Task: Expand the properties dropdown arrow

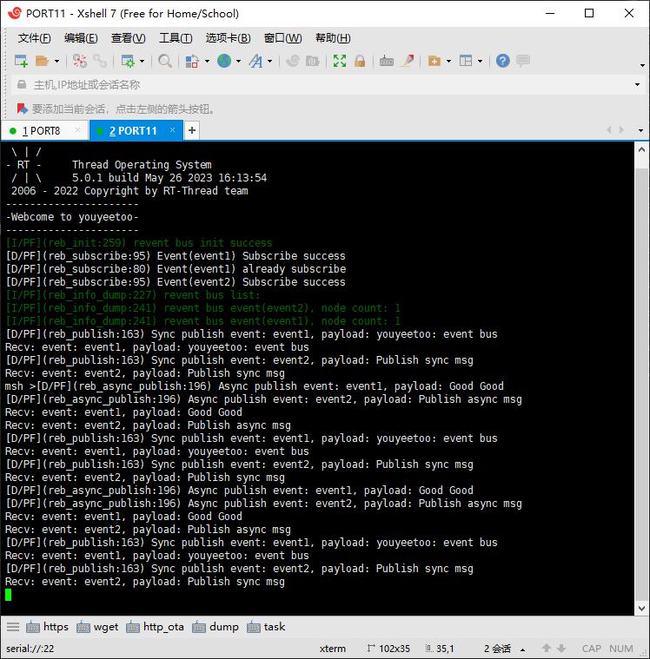Action: 143,62
